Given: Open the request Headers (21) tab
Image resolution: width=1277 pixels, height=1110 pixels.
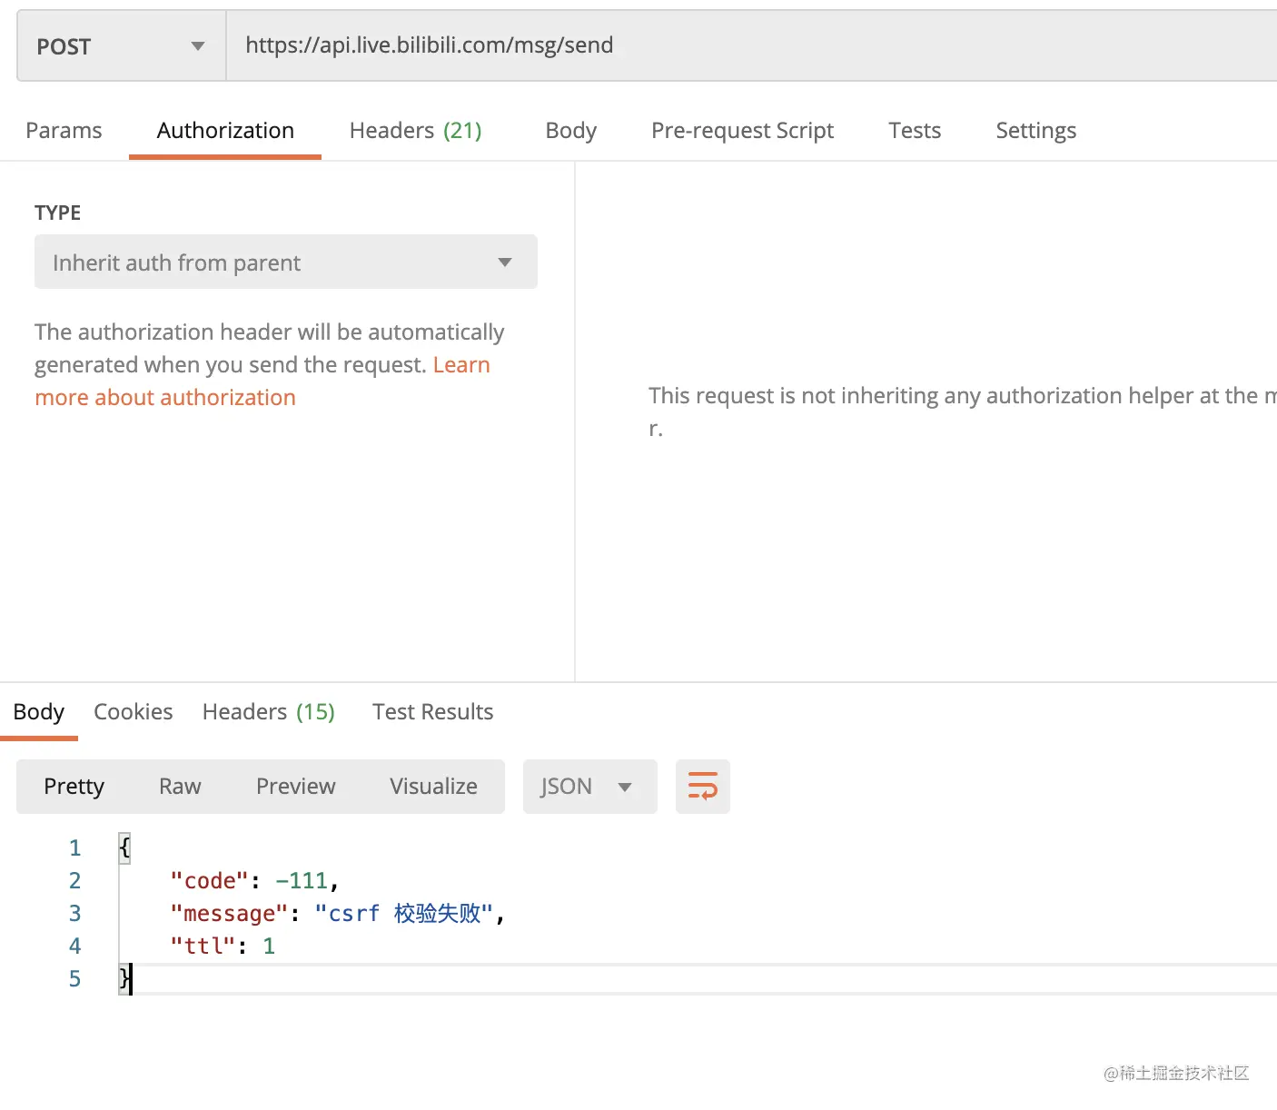Looking at the screenshot, I should (x=415, y=131).
